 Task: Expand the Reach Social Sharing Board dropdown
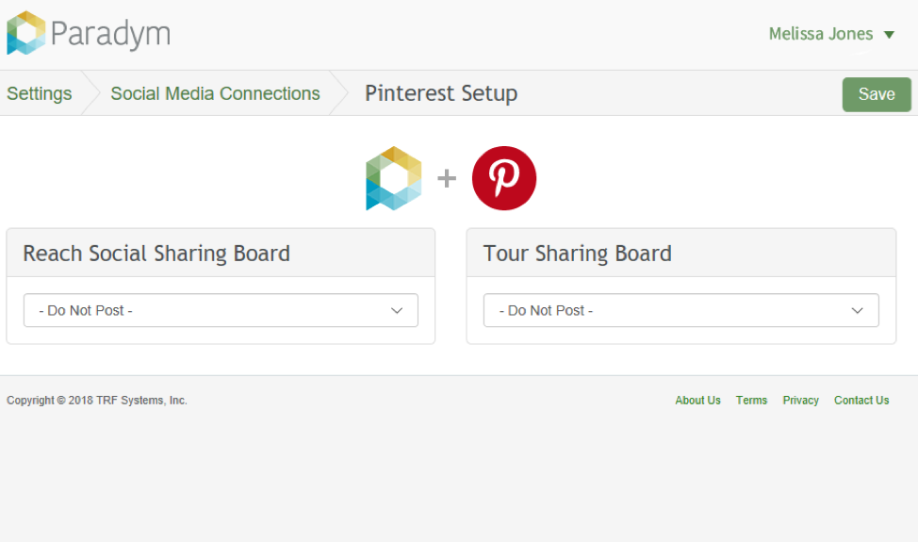(x=221, y=310)
